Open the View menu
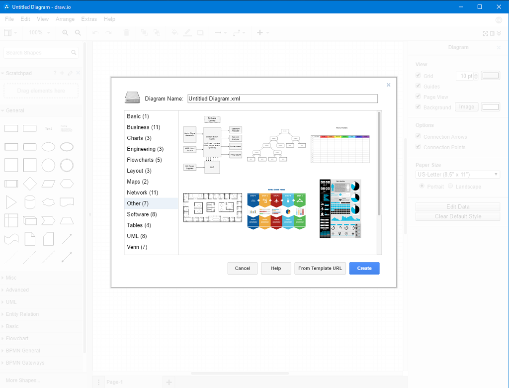The image size is (509, 388). coord(43,19)
